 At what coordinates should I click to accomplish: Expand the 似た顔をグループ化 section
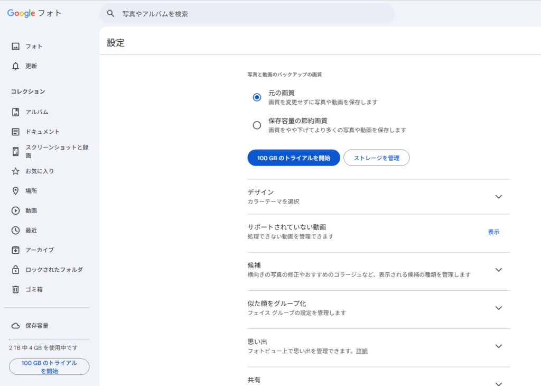click(x=498, y=308)
